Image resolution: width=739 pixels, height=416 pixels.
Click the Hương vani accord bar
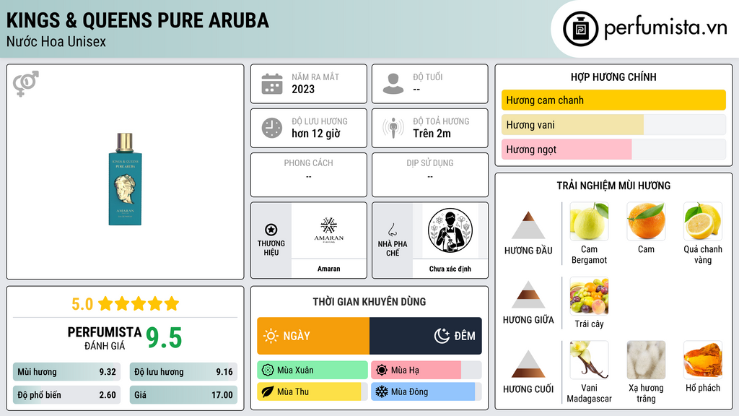pos(613,124)
